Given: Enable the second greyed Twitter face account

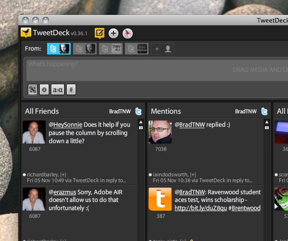Looking at the screenshot, I should click(x=85, y=49).
